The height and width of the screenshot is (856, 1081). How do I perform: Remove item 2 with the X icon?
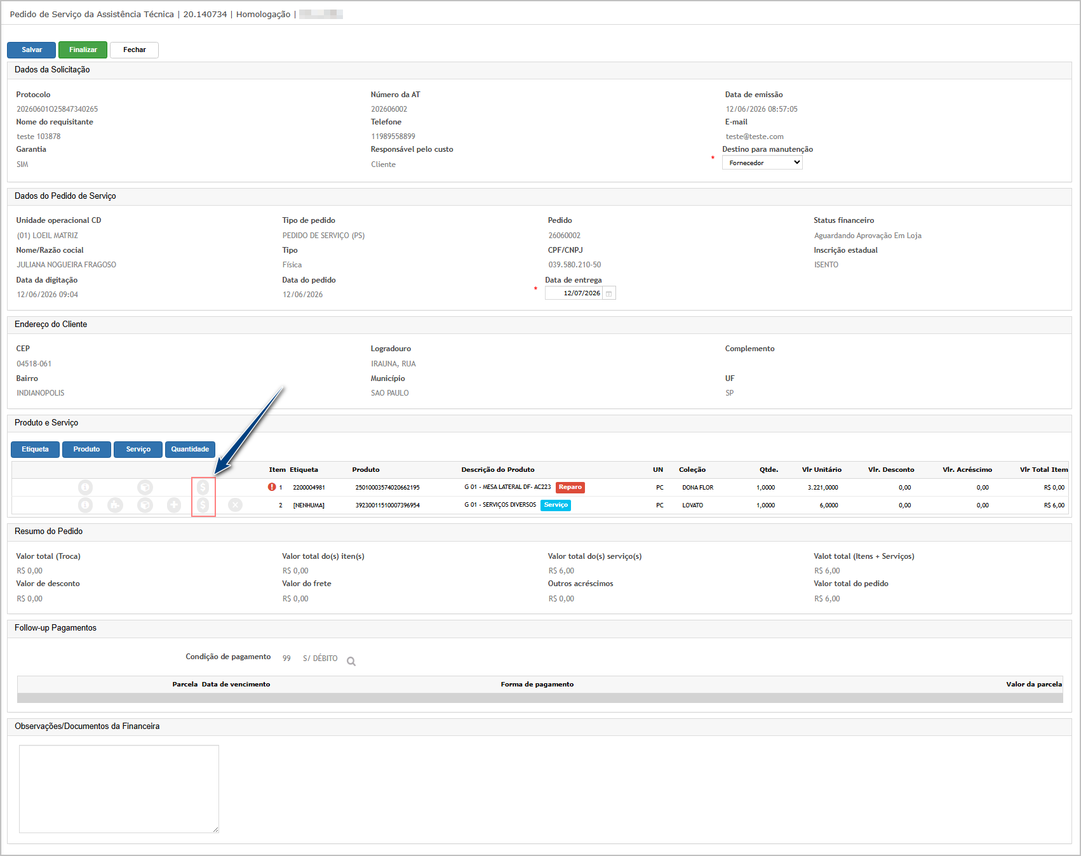pyautogui.click(x=235, y=505)
